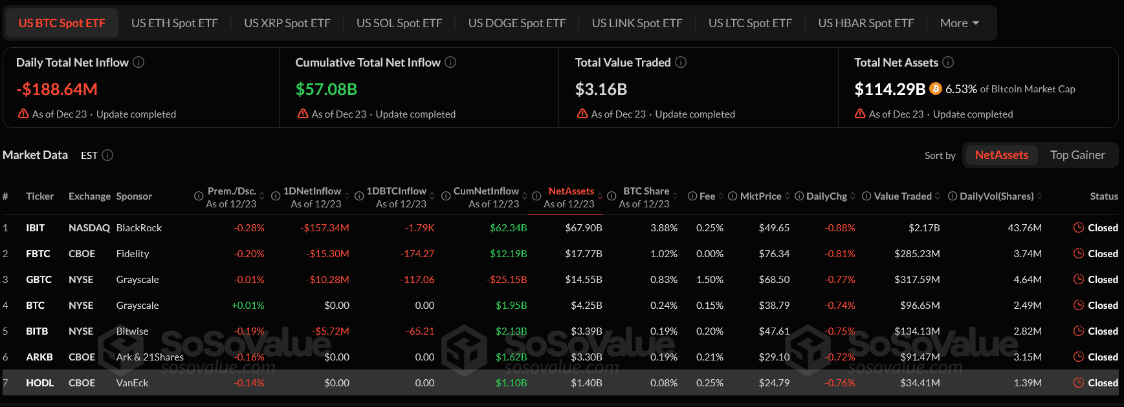Click info icon before Value Traded column

click(866, 196)
